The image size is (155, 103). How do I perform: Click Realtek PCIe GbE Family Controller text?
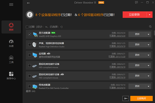[x=54, y=88]
